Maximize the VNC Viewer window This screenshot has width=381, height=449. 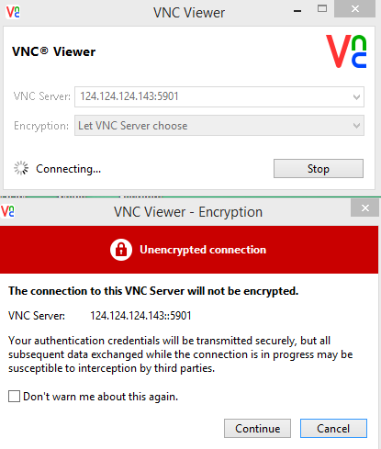coord(322,9)
